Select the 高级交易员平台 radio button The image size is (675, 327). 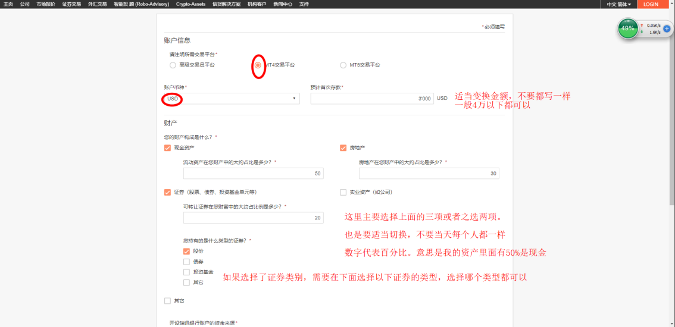coord(173,65)
